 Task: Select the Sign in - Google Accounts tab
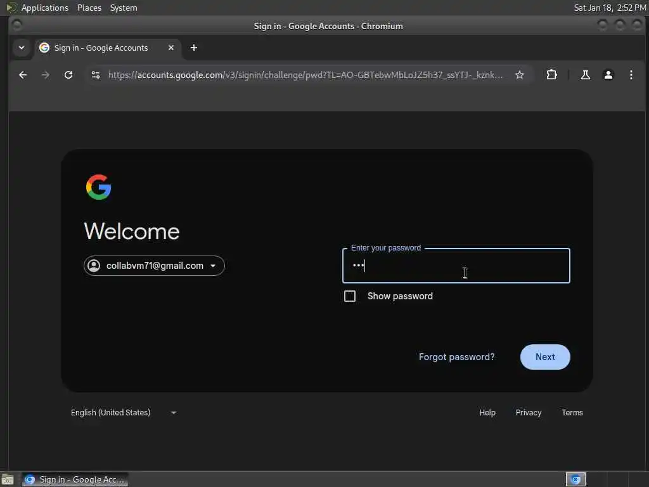coord(108,48)
